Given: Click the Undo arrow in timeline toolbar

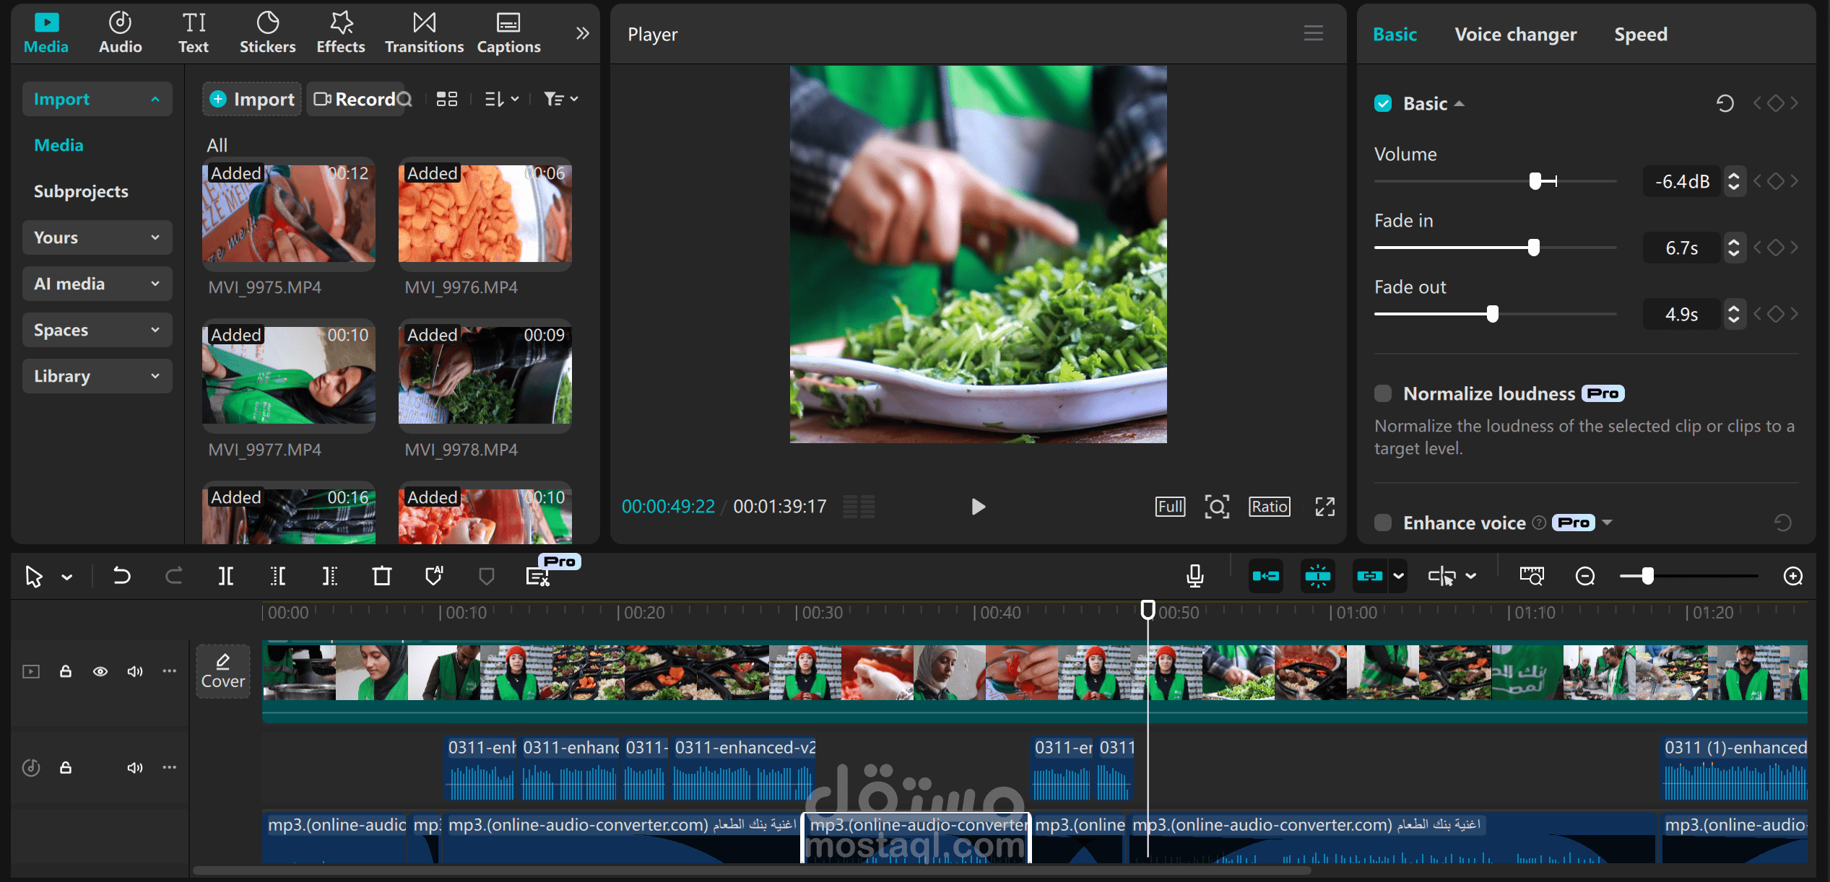Looking at the screenshot, I should [121, 576].
